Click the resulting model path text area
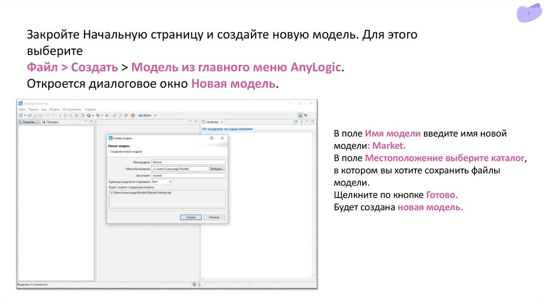 167,199
